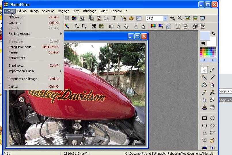Choose the Lasso selection shape

coord(212,133)
